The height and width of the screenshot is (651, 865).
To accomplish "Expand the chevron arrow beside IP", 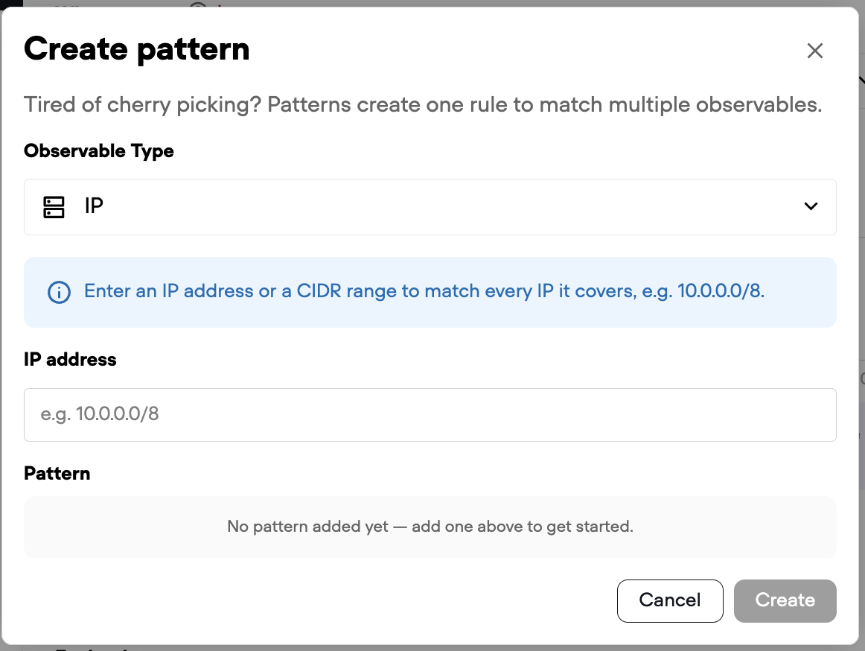I will (x=811, y=206).
